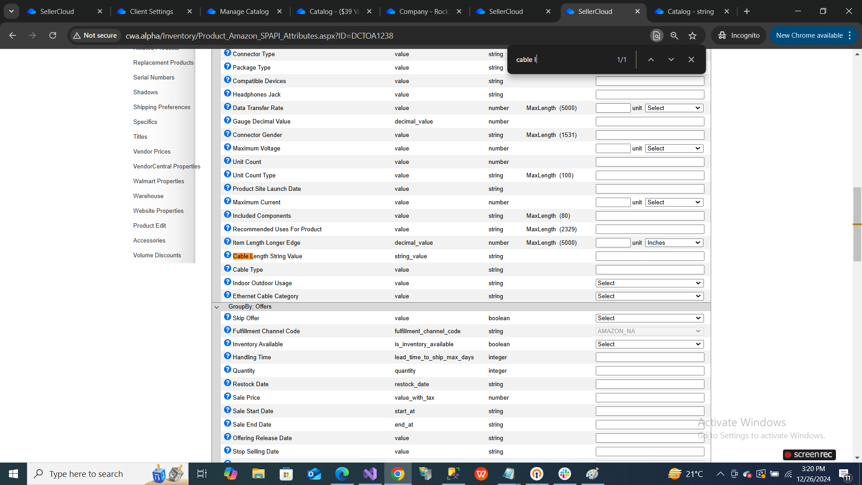Open Shipping Preferences sidebar link
Image resolution: width=862 pixels, height=485 pixels.
[162, 107]
